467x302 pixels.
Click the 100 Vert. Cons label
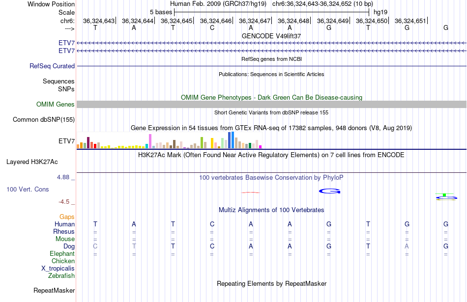point(28,189)
